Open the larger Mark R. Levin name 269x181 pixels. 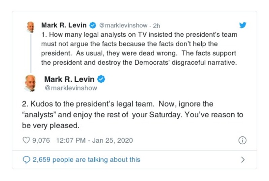tap(70, 79)
